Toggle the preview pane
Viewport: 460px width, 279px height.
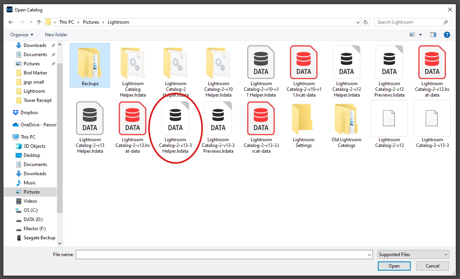(433, 35)
